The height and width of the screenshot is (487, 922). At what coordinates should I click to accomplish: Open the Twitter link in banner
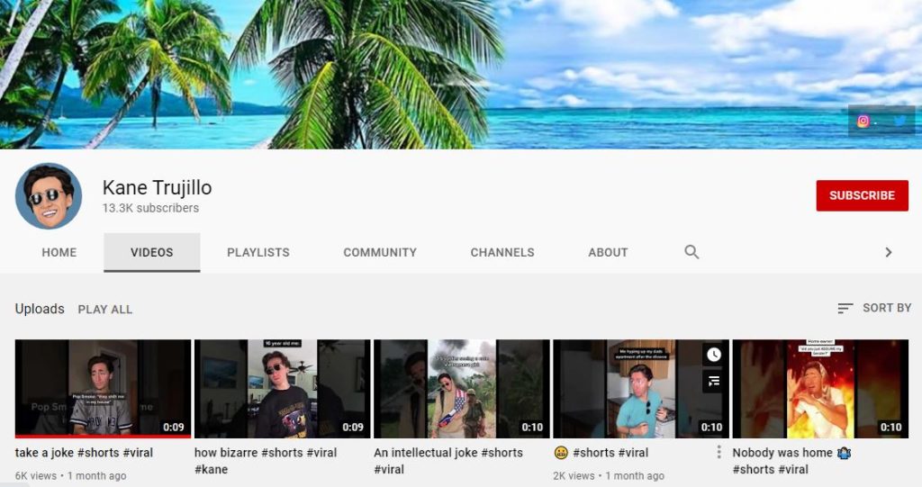pyautogui.click(x=900, y=122)
